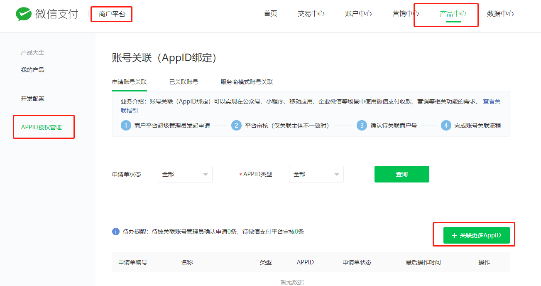
Task: Switch to 已关联账号 tab
Action: coord(184,82)
